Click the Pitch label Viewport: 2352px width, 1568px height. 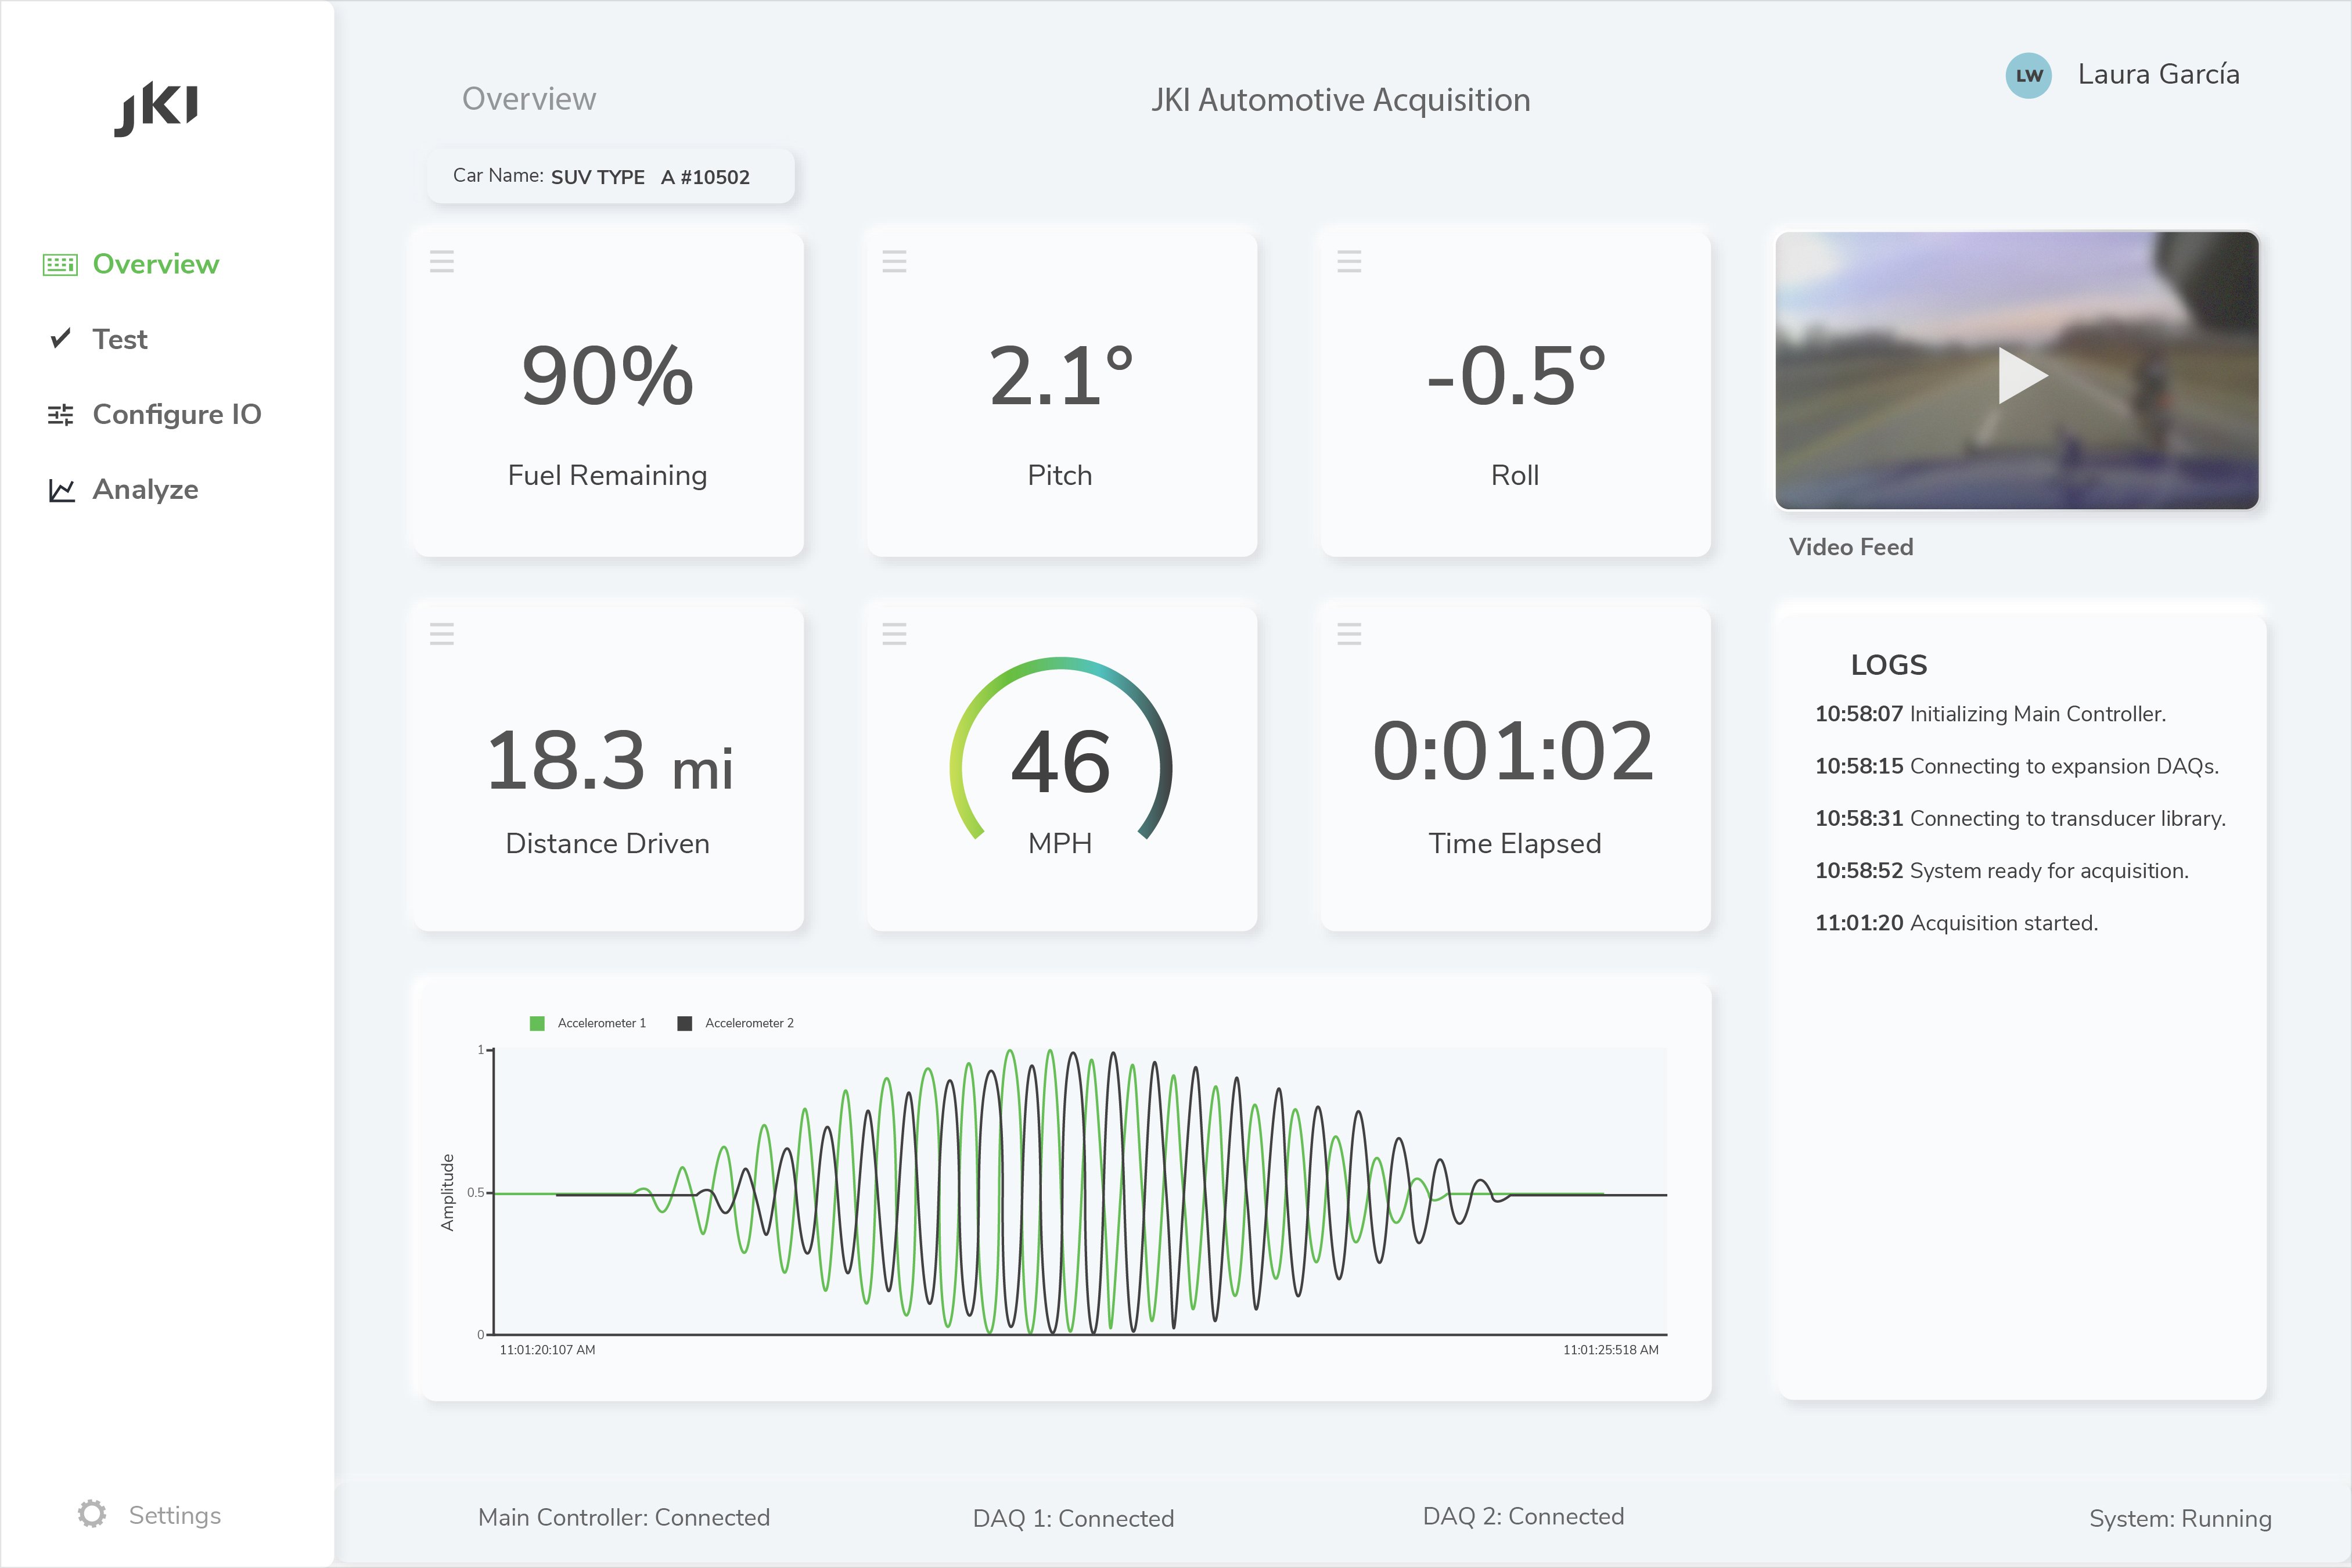pyautogui.click(x=1060, y=475)
